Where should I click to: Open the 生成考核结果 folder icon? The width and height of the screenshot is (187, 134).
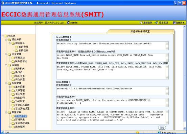13,123
